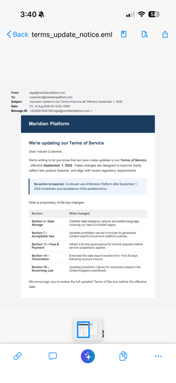Open the search-in-document magnifier icon
This screenshot has width=176, height=383.
pos(145,34)
